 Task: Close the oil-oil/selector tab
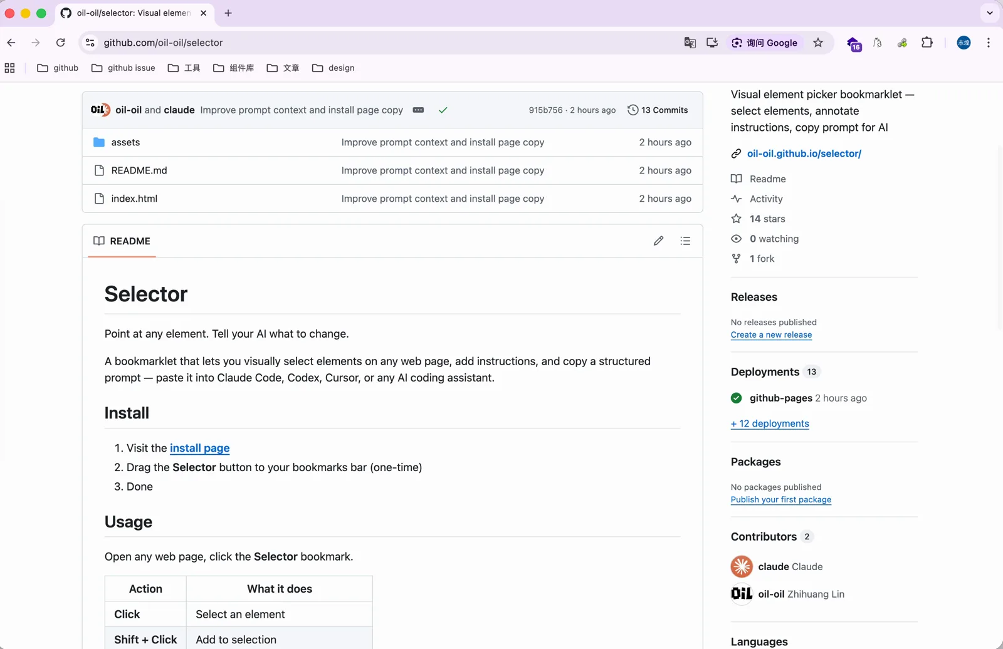pos(204,13)
